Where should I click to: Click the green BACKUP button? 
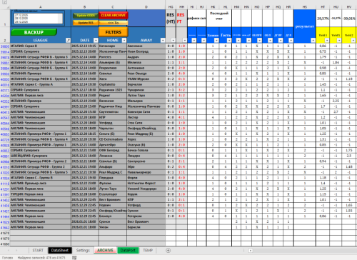click(34, 32)
